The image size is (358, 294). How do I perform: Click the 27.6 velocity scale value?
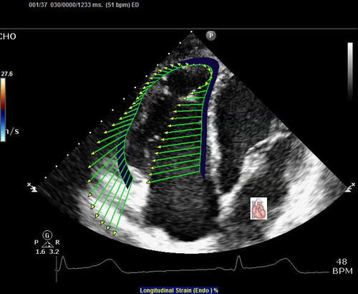pos(6,74)
